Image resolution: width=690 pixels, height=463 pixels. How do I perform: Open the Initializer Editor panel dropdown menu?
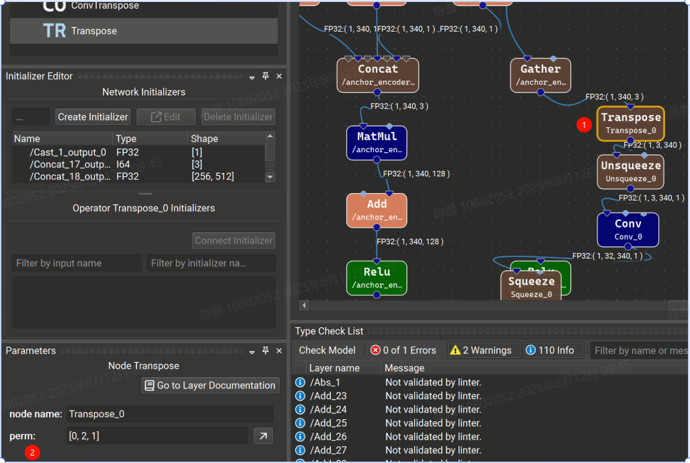coord(254,76)
